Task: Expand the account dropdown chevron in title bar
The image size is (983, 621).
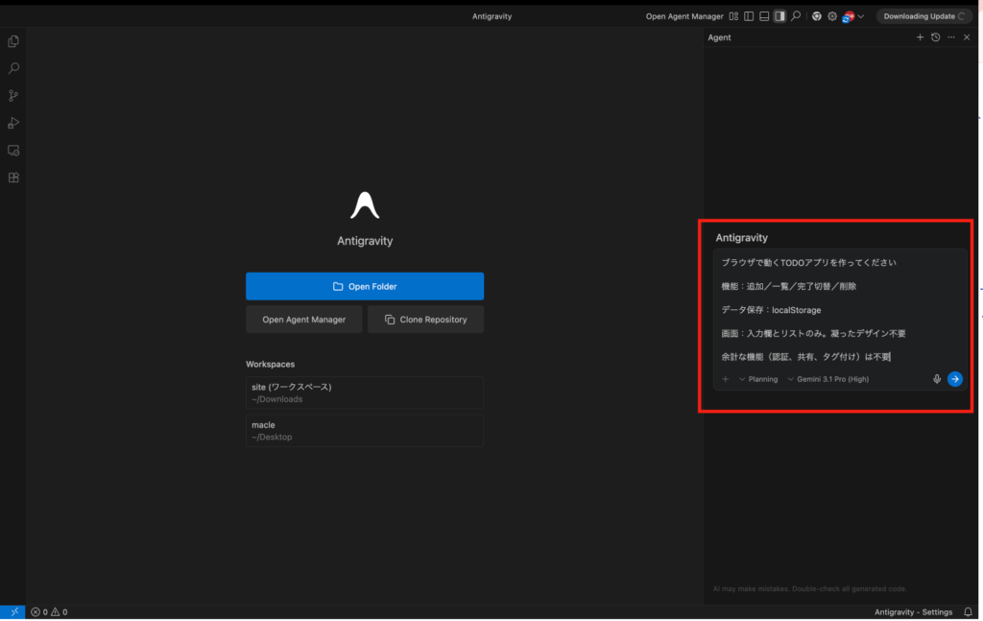Action: click(861, 16)
